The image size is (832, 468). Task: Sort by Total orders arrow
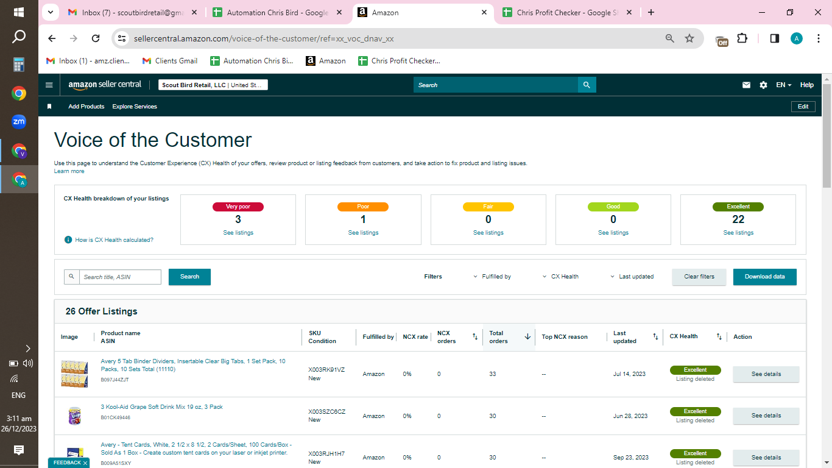coord(527,336)
